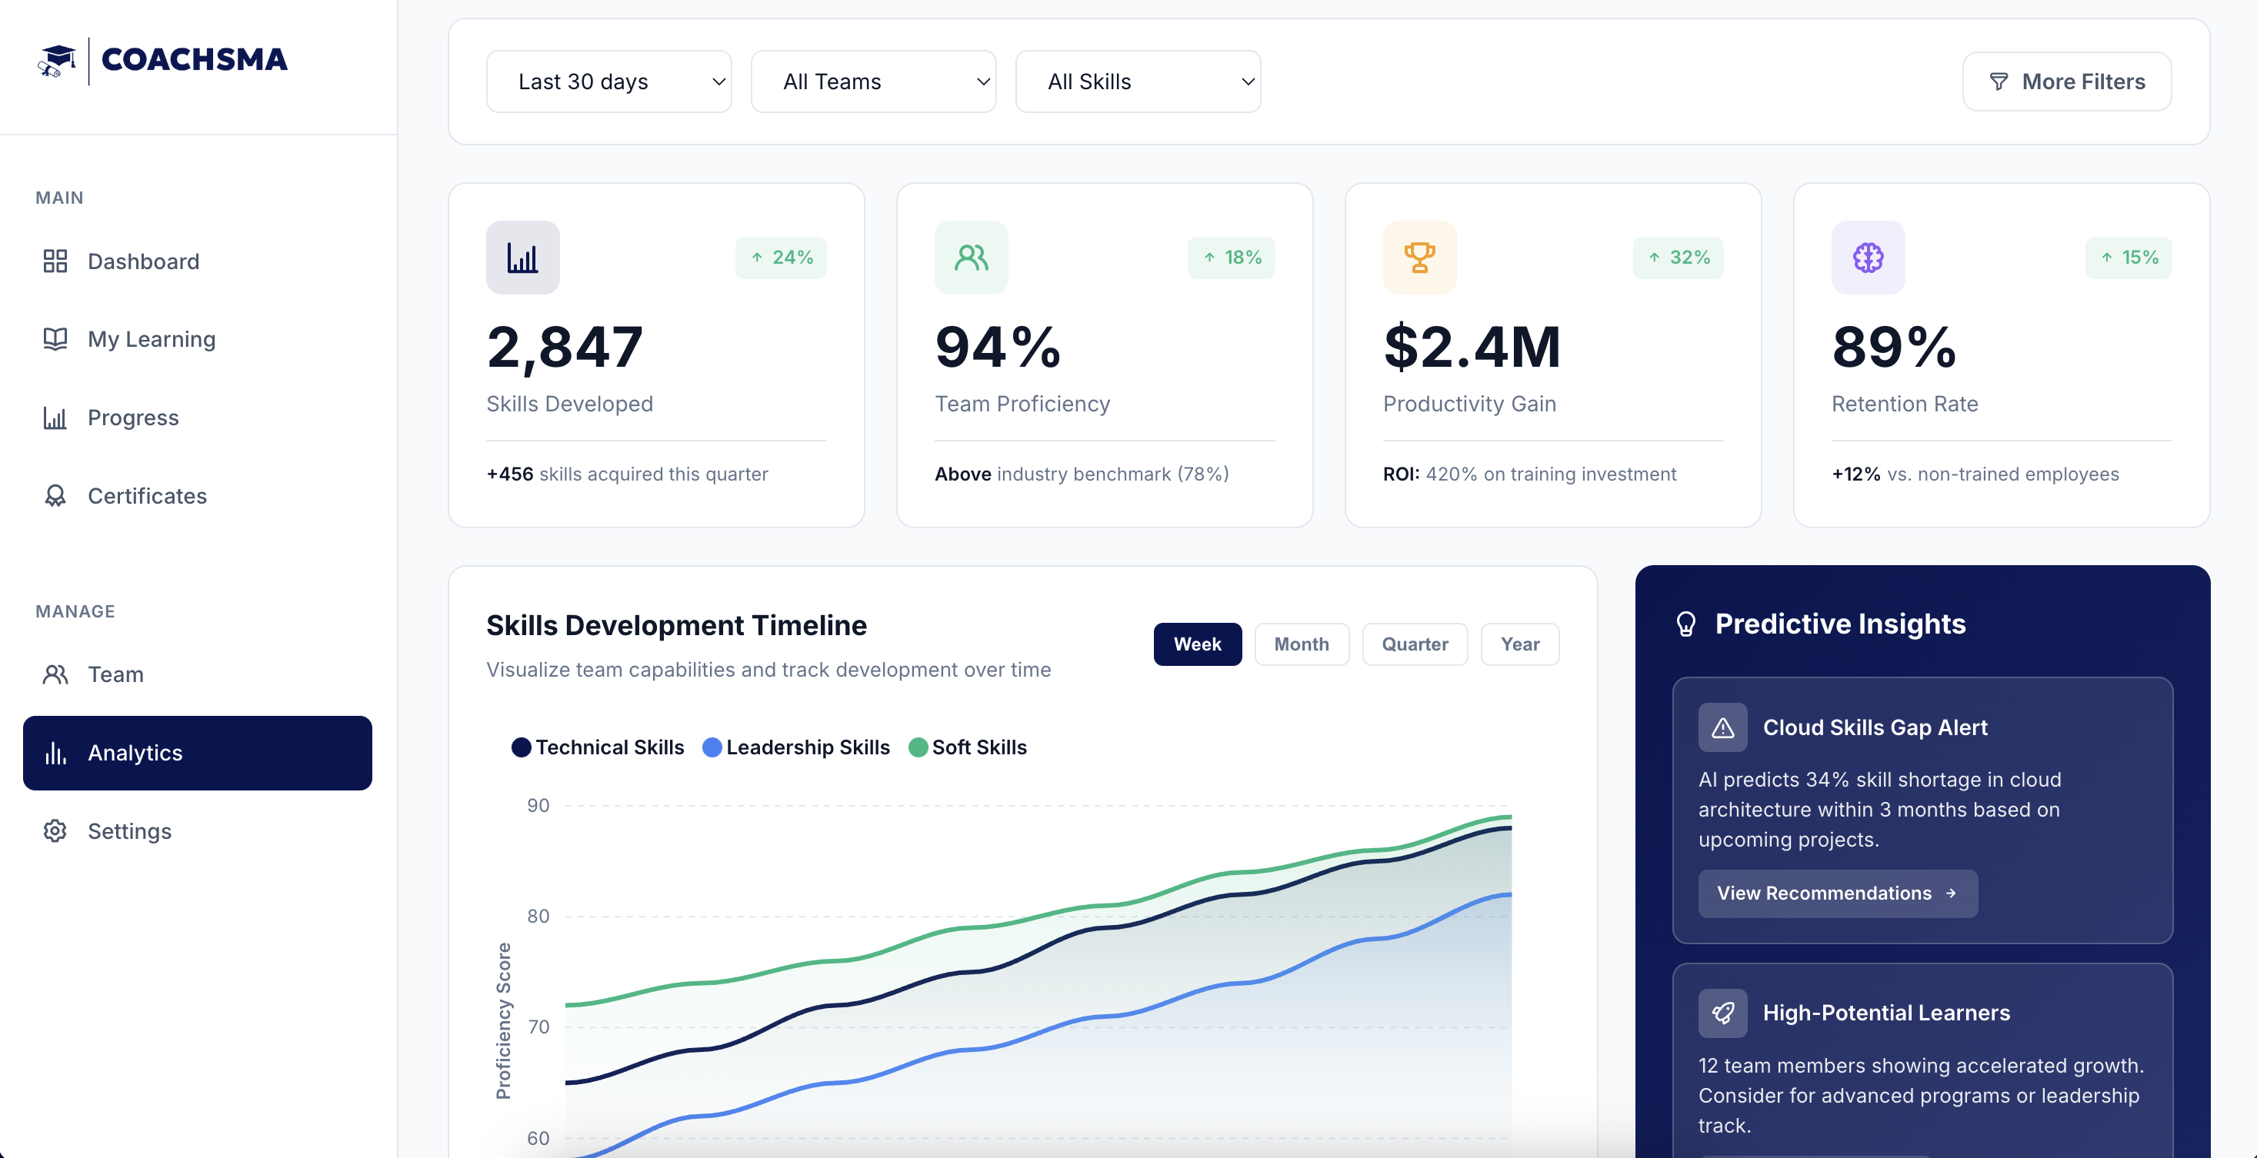The image size is (2257, 1158).
Task: Click View Recommendations button
Action: click(x=1836, y=893)
